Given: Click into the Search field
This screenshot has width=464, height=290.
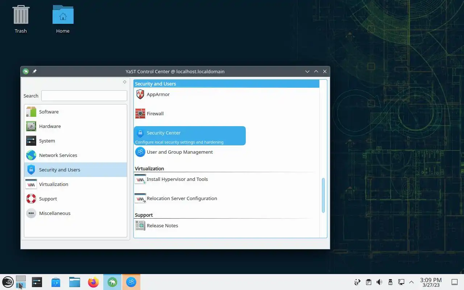Looking at the screenshot, I should tap(84, 96).
